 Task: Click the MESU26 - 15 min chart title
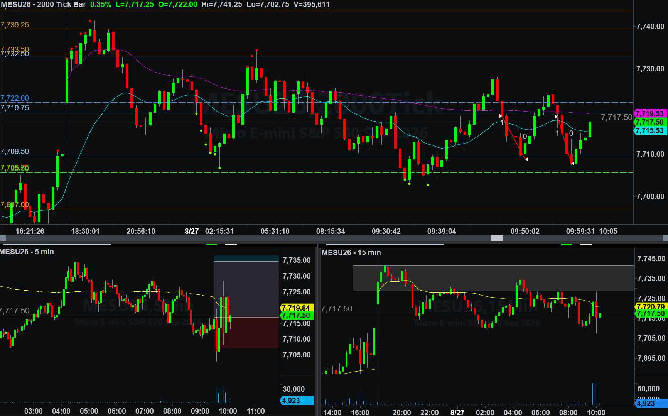click(x=351, y=252)
